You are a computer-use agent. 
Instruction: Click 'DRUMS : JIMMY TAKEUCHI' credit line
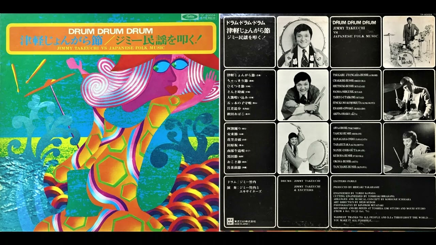pos(300,181)
